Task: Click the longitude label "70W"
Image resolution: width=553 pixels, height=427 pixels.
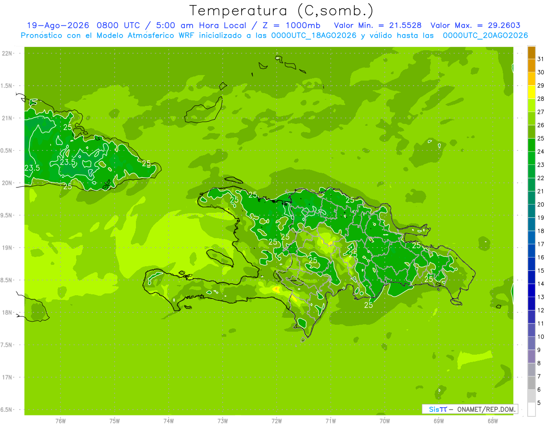Action: pyautogui.click(x=385, y=421)
